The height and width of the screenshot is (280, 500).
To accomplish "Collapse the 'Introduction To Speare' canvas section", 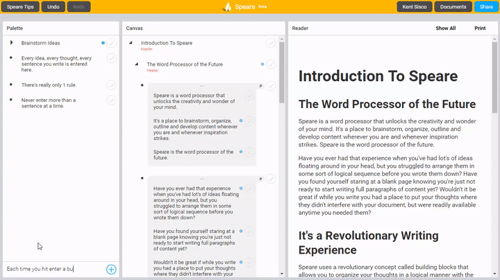I will click(131, 43).
